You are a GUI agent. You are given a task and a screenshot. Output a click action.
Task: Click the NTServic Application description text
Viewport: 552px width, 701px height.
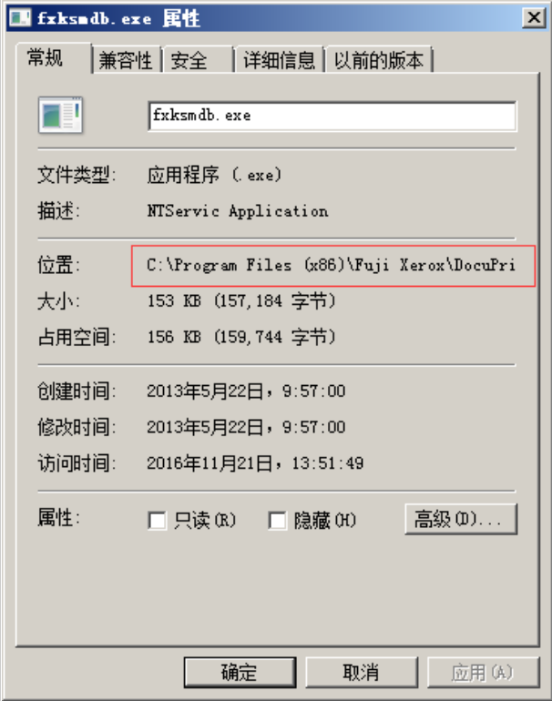pyautogui.click(x=238, y=211)
